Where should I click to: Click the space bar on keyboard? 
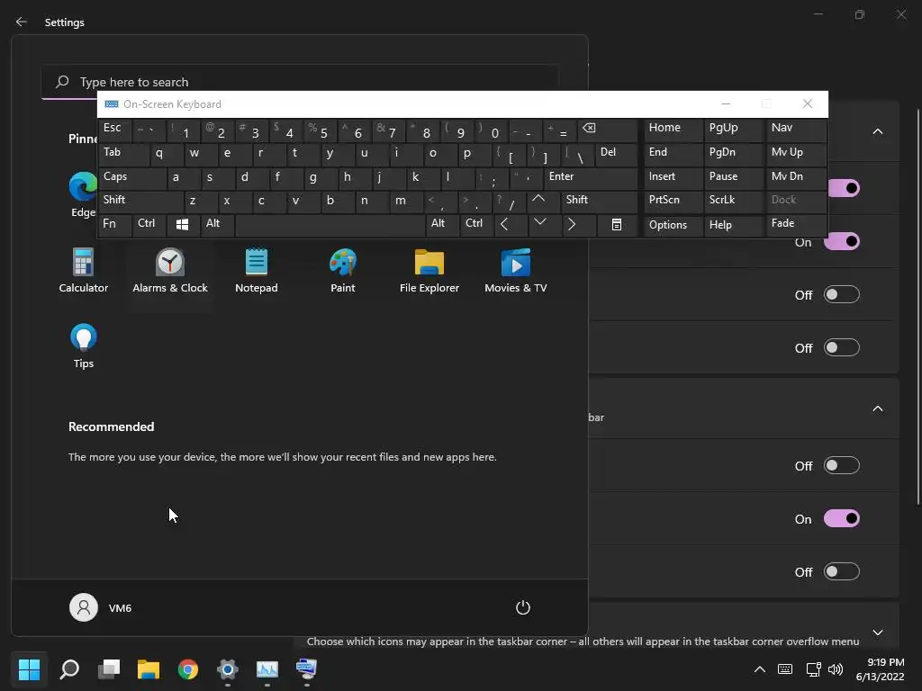coord(330,224)
